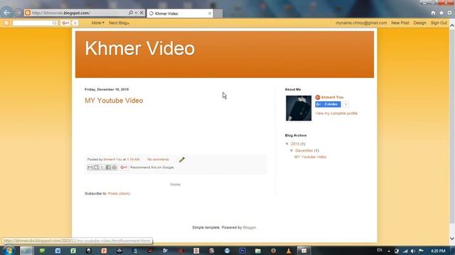
Task: Click the address bar search magnifier icon
Action: (131, 13)
